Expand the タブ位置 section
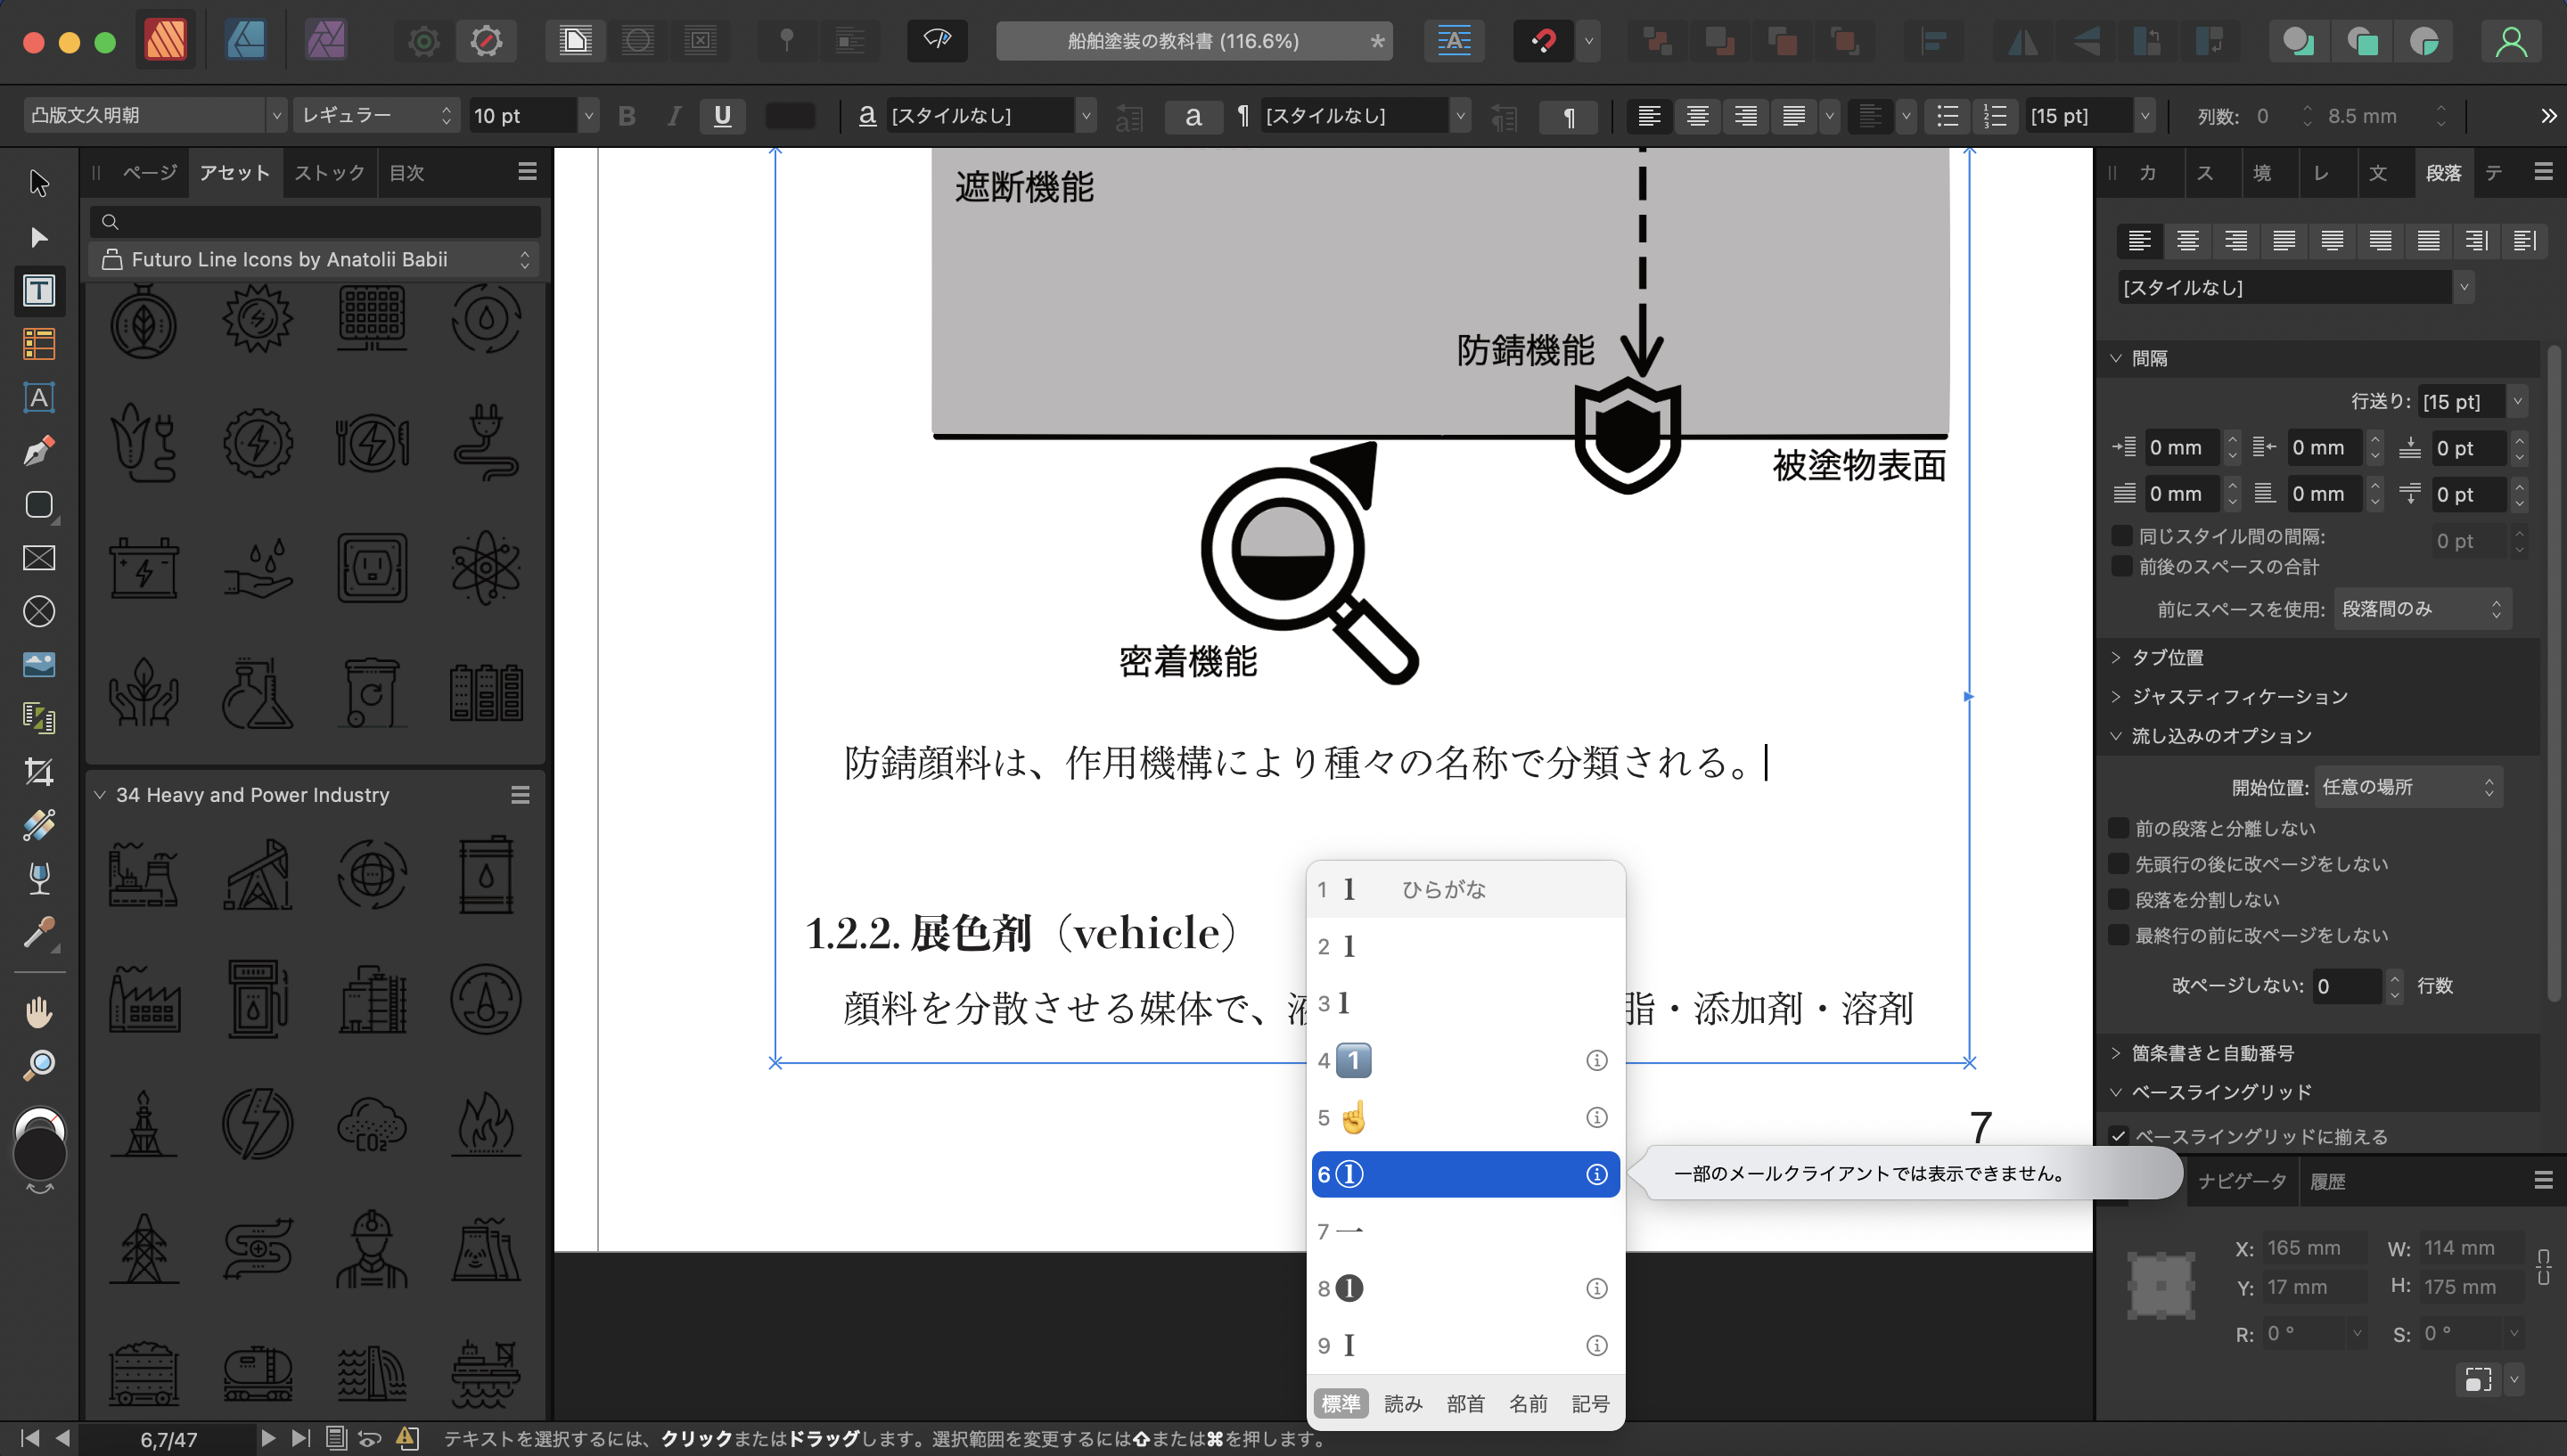This screenshot has width=2567, height=1456. click(x=2116, y=657)
